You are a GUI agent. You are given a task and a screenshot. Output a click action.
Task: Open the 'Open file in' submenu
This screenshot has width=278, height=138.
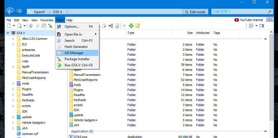coord(77,34)
